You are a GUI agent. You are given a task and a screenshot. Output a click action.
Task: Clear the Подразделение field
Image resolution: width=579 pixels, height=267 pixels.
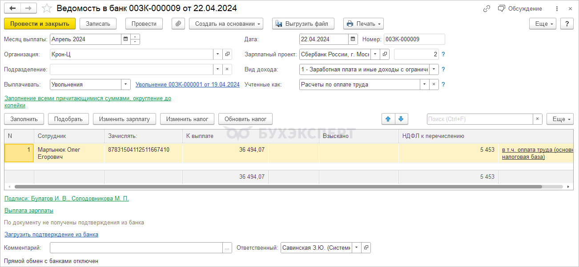click(227, 69)
